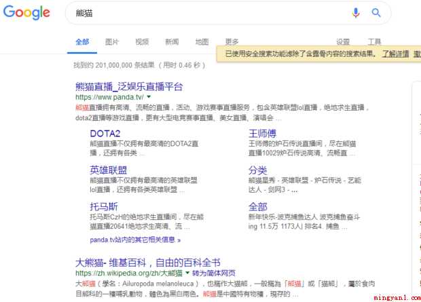This screenshot has width=421, height=302.
Task: Click the magnifier search icon
Action: (x=376, y=13)
